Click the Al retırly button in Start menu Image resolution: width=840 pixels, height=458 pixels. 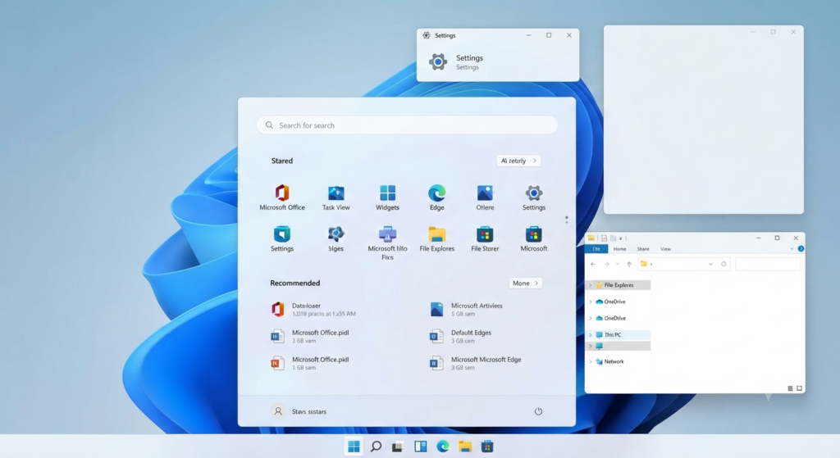(x=518, y=161)
